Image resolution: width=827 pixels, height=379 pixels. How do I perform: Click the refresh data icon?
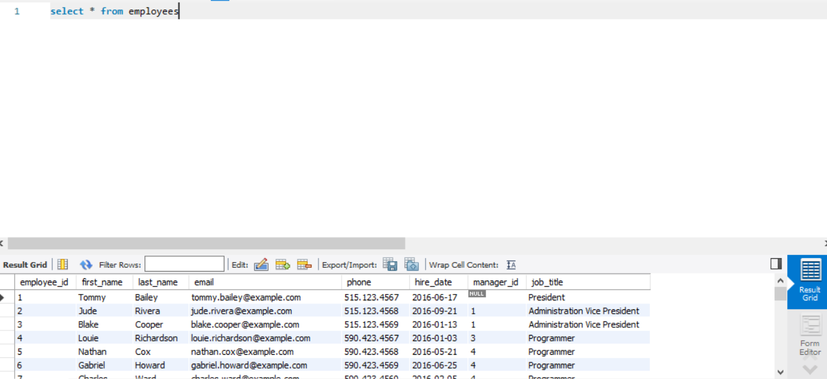pos(86,264)
